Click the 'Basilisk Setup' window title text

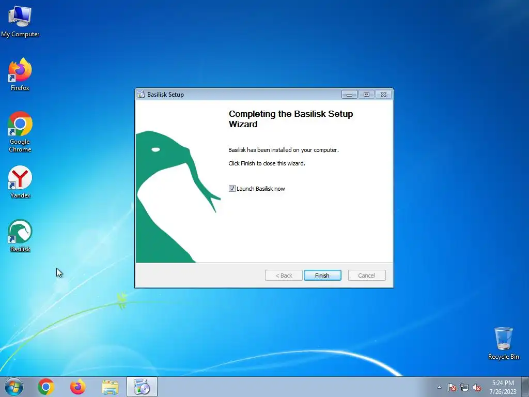(165, 95)
